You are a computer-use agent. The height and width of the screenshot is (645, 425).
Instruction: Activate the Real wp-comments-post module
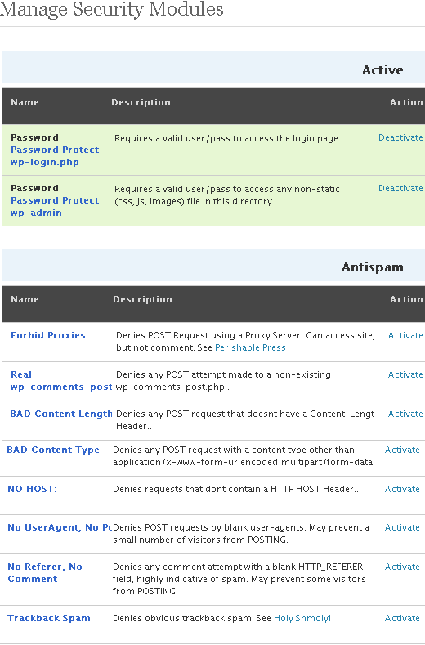(405, 374)
